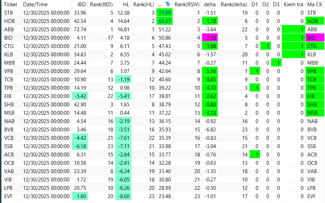Click the green D1 cell in ACB row
The width and height of the screenshot is (325, 203).
[255, 154]
